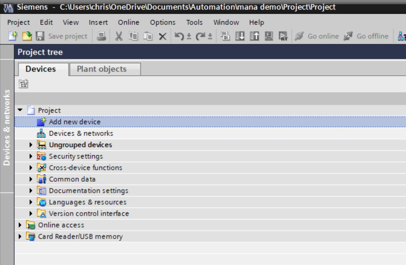Image resolution: width=406 pixels, height=265 pixels.
Task: Select the Ungrouped devices row
Action: (210, 145)
